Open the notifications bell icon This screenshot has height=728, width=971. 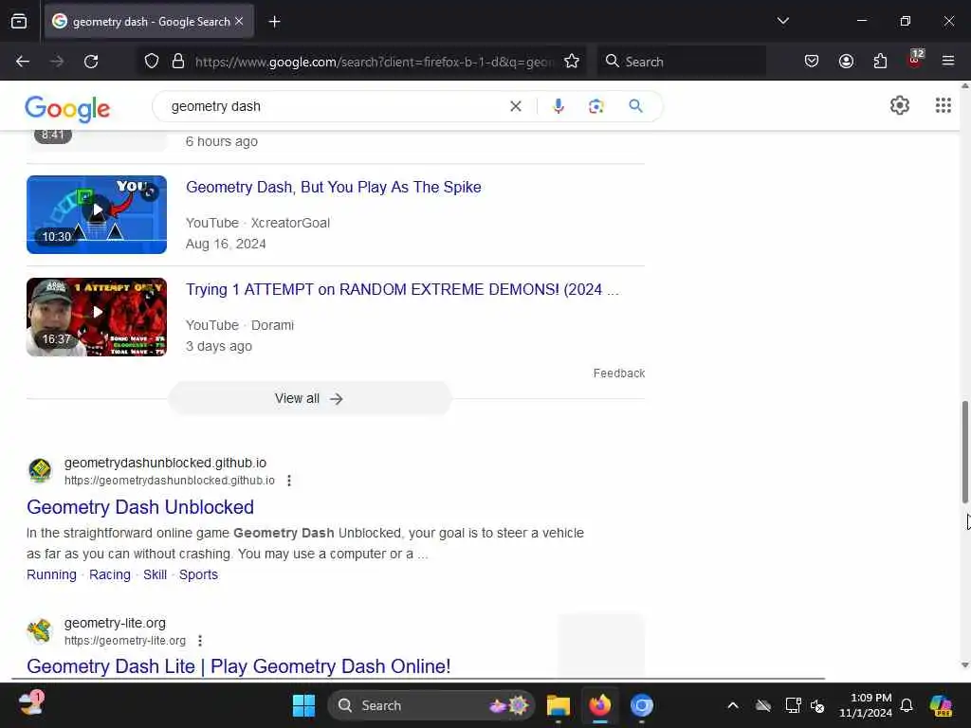[907, 705]
